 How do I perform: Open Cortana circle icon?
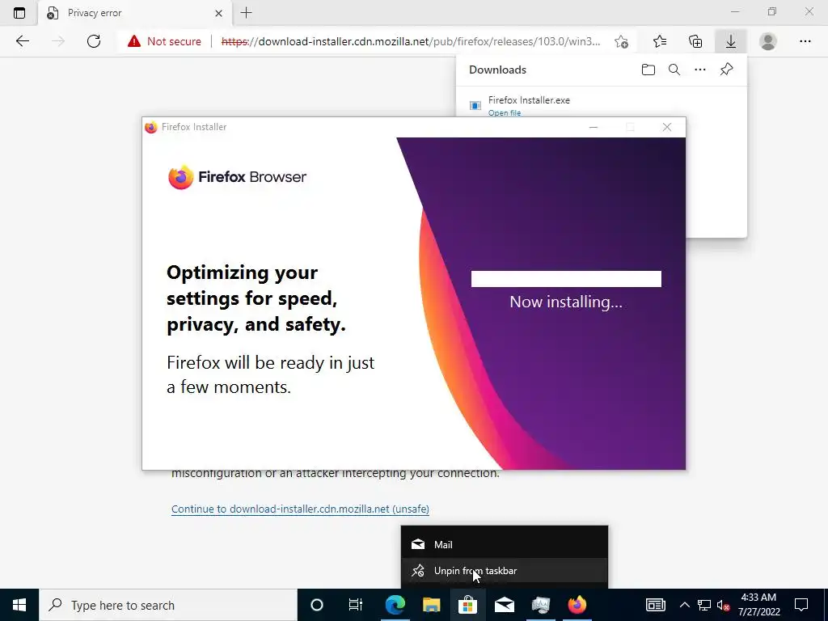pyautogui.click(x=316, y=605)
